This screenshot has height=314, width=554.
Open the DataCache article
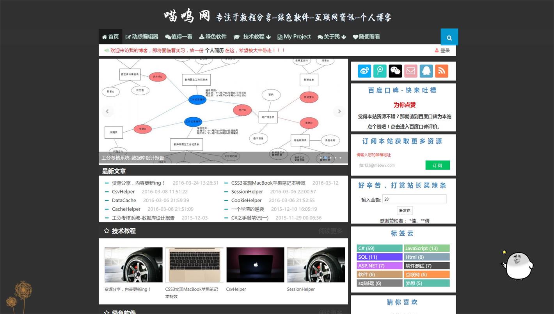[124, 200]
